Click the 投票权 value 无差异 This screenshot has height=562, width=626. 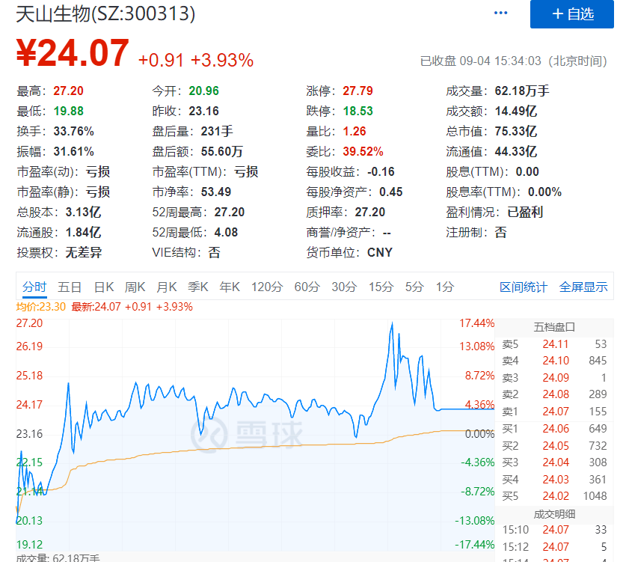84,252
